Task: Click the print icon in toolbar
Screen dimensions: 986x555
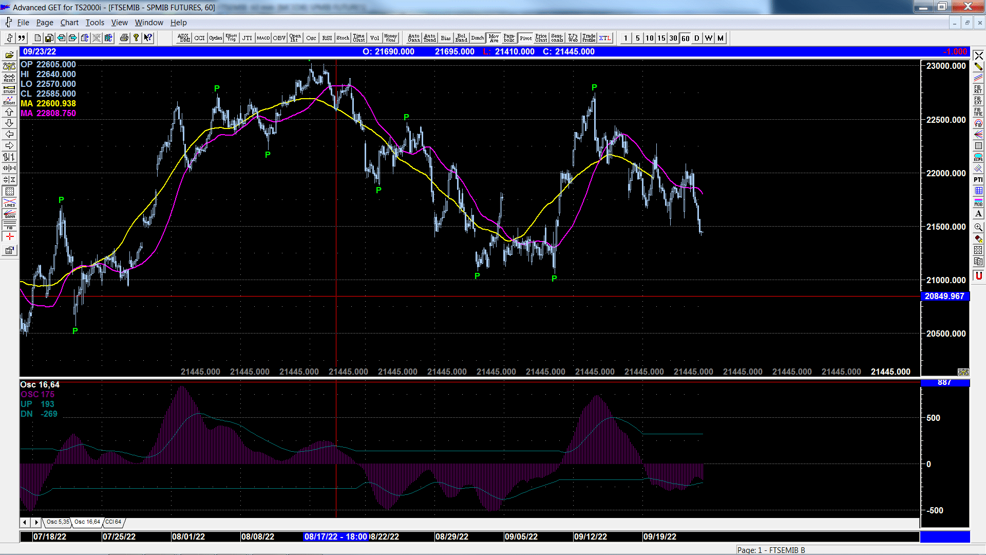Action: coord(124,38)
